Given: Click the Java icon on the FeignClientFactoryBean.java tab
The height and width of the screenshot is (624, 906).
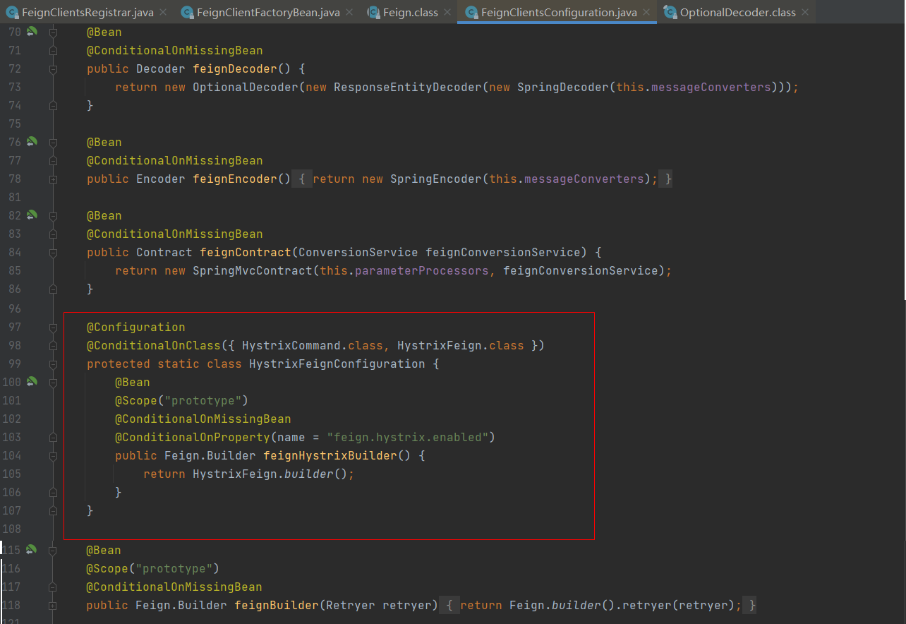Looking at the screenshot, I should pyautogui.click(x=187, y=13).
